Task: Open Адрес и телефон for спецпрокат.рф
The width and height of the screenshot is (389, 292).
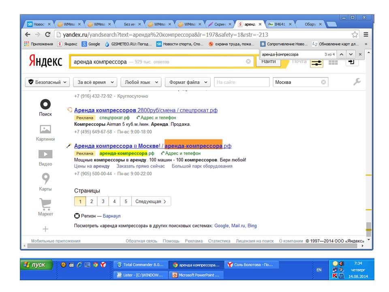Action: click(156, 118)
